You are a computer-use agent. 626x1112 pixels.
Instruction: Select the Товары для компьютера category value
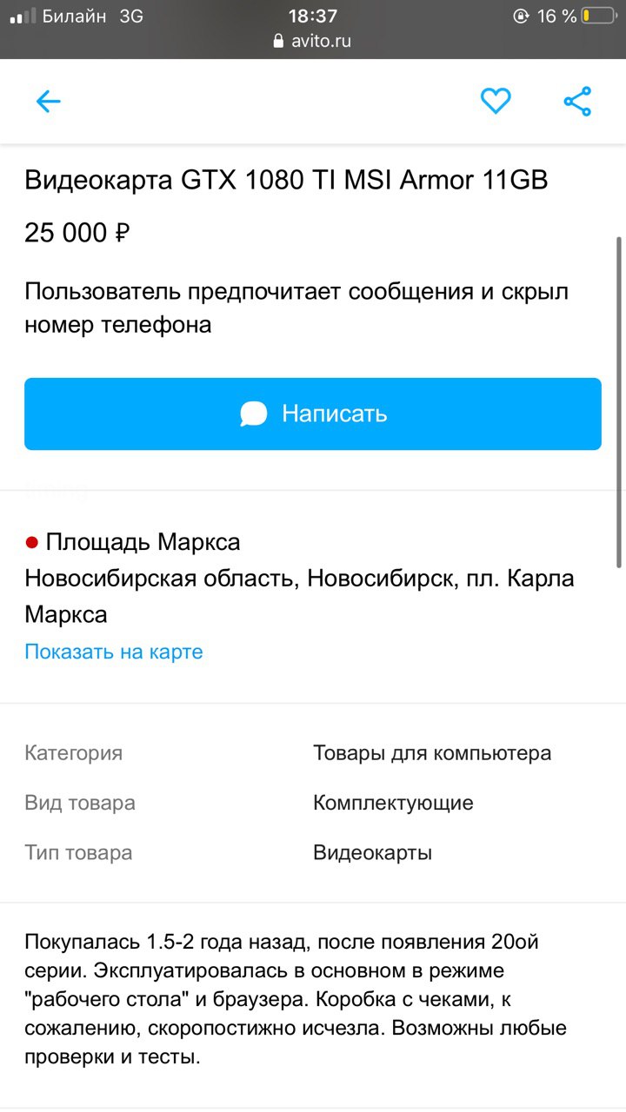(x=432, y=753)
